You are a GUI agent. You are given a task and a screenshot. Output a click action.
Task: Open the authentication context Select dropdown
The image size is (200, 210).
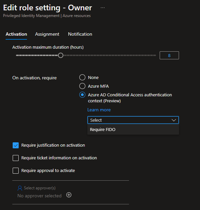(133, 120)
